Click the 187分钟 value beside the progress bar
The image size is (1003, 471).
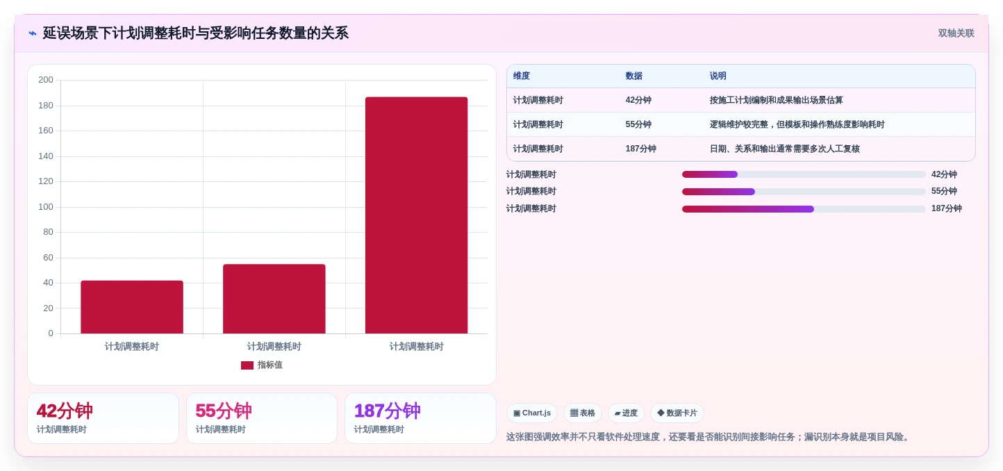click(947, 208)
